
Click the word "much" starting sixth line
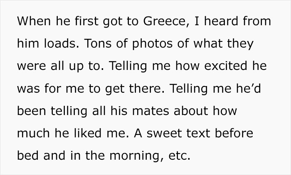(33, 133)
